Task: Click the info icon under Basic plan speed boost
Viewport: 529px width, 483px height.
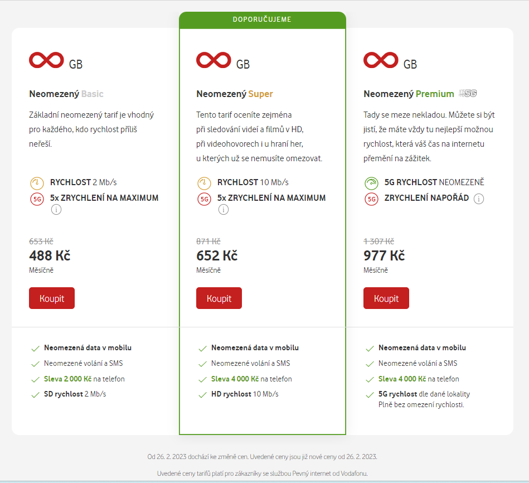Action: (56, 210)
